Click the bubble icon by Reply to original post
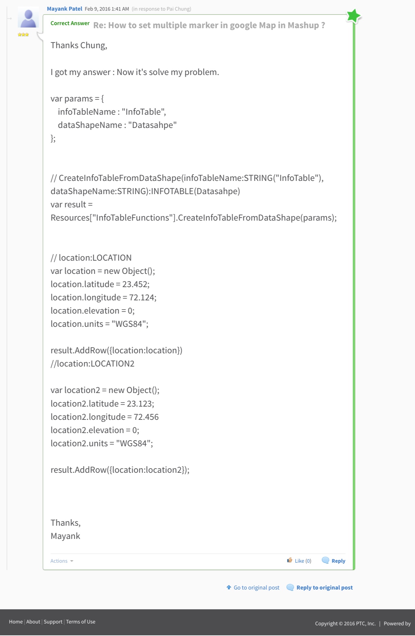This screenshot has width=415, height=636. (290, 587)
